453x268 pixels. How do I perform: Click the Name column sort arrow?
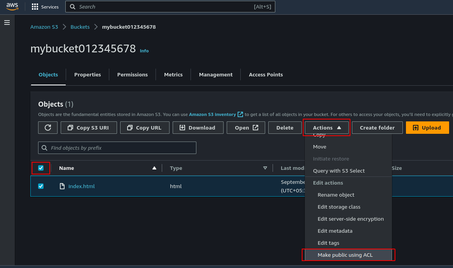154,168
